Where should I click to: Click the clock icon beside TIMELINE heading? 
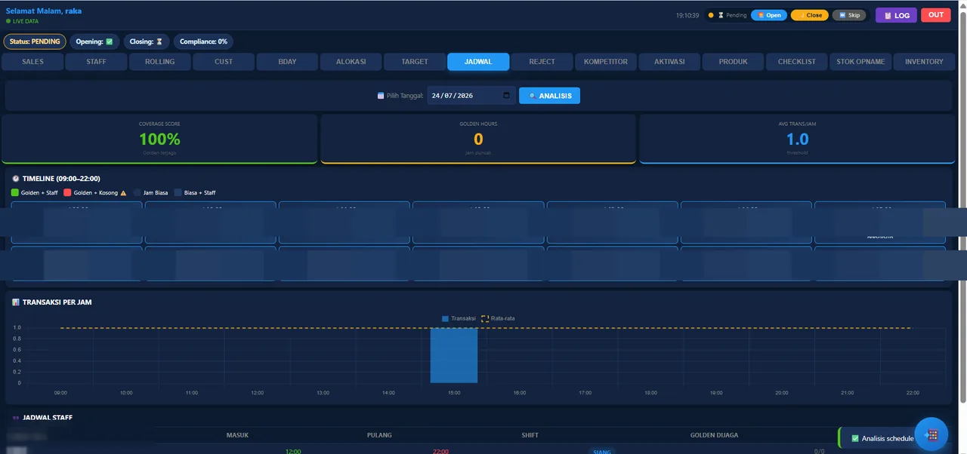(15, 179)
